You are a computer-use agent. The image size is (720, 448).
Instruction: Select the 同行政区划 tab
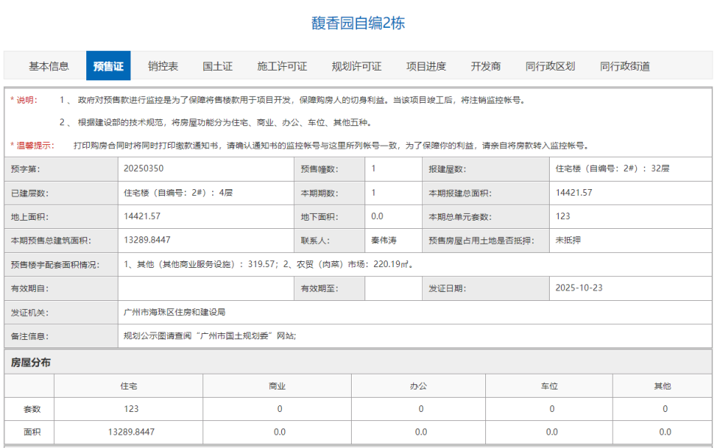pyautogui.click(x=550, y=65)
